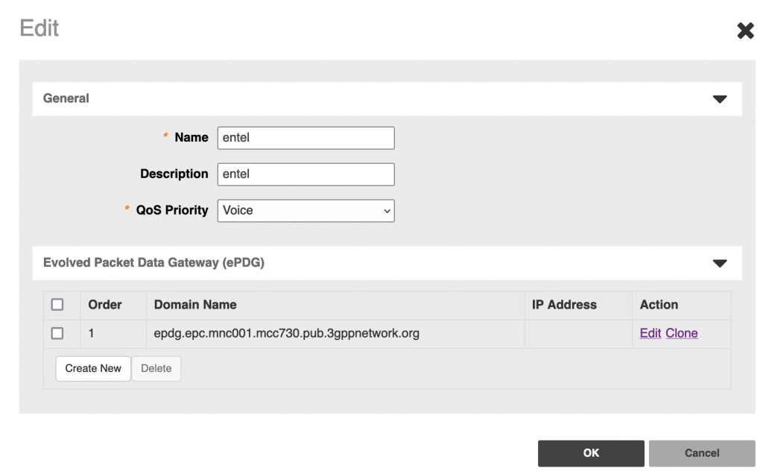Click into the Description text field
The height and width of the screenshot is (474, 763).
305,174
